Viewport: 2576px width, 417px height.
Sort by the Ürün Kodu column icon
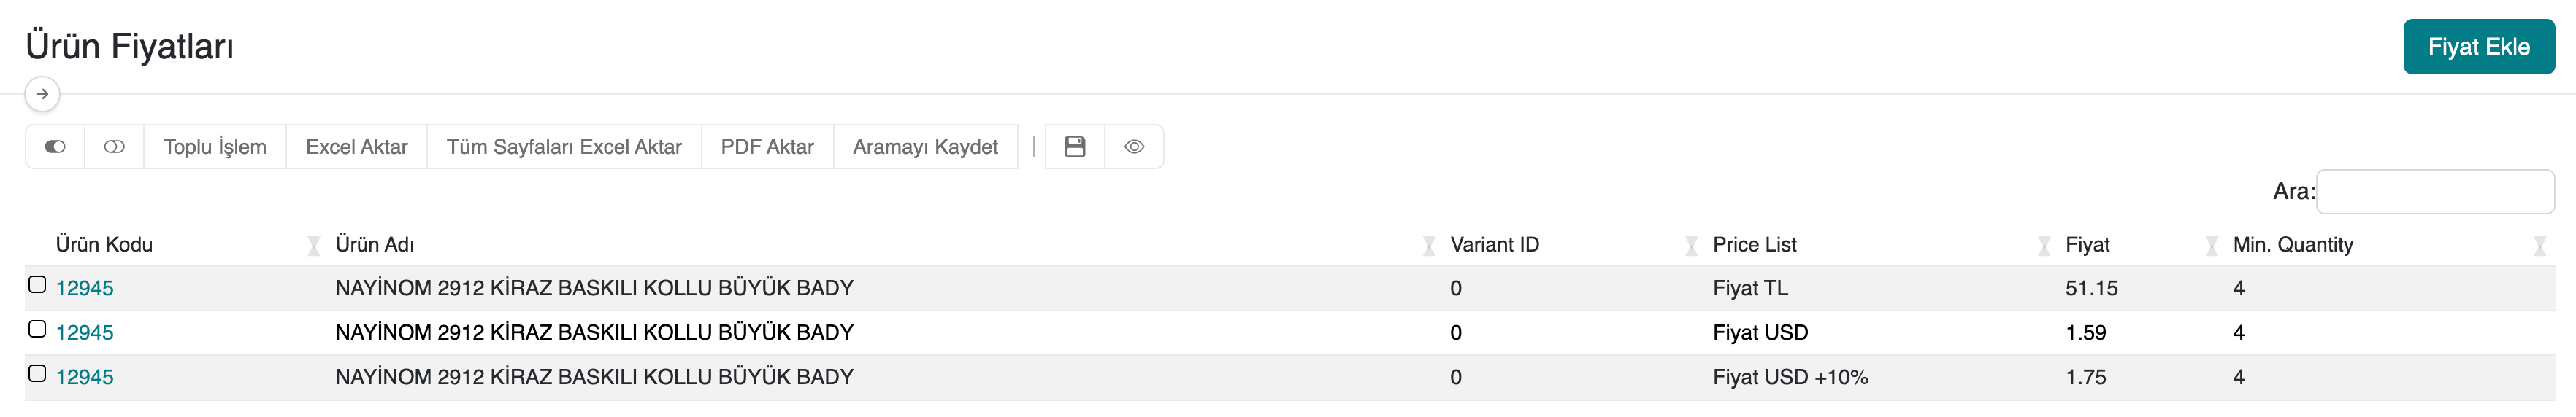coord(314,246)
